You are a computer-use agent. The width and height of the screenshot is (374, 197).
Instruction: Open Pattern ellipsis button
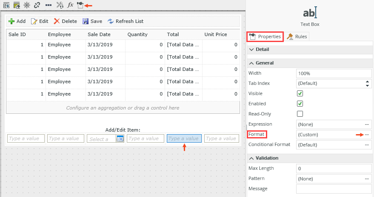(367, 179)
